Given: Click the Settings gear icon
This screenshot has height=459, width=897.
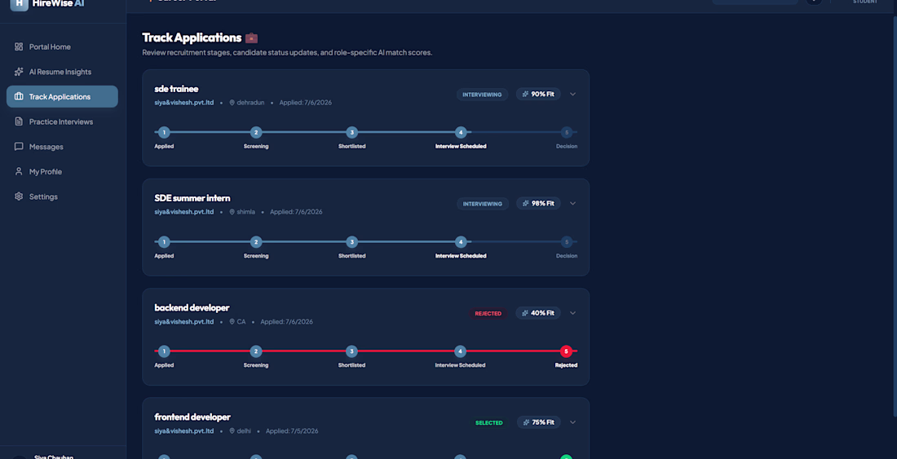Looking at the screenshot, I should pos(19,196).
